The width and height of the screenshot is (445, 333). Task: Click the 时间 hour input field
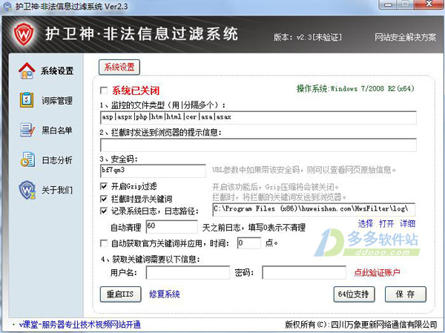249,243
